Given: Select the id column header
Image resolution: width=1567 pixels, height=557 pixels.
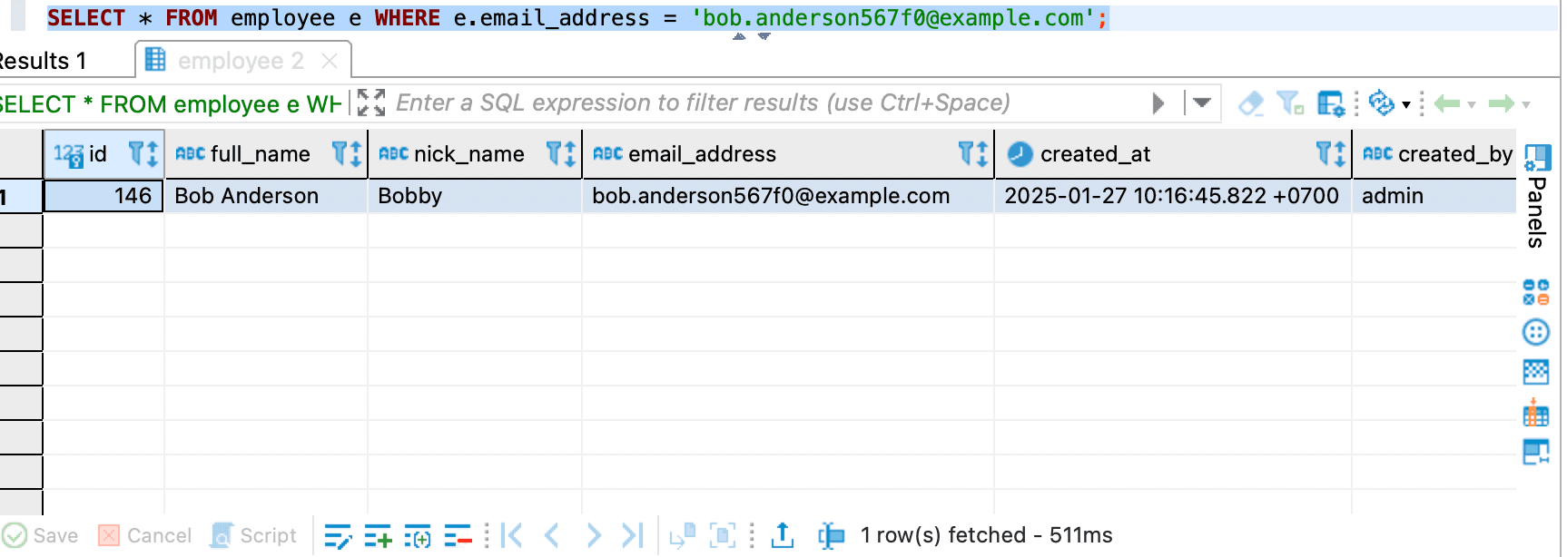Looking at the screenshot, I should click(x=103, y=154).
